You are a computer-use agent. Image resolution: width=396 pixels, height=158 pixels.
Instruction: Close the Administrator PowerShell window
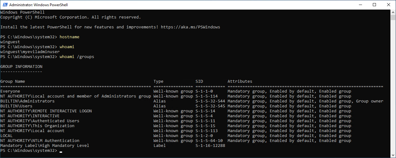(x=389, y=5)
